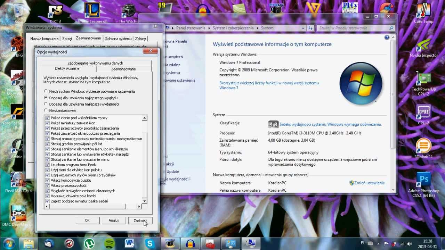Image resolution: width=445 pixels, height=250 pixels.
Task: Show hidden tray icons arrow
Action: (379, 243)
